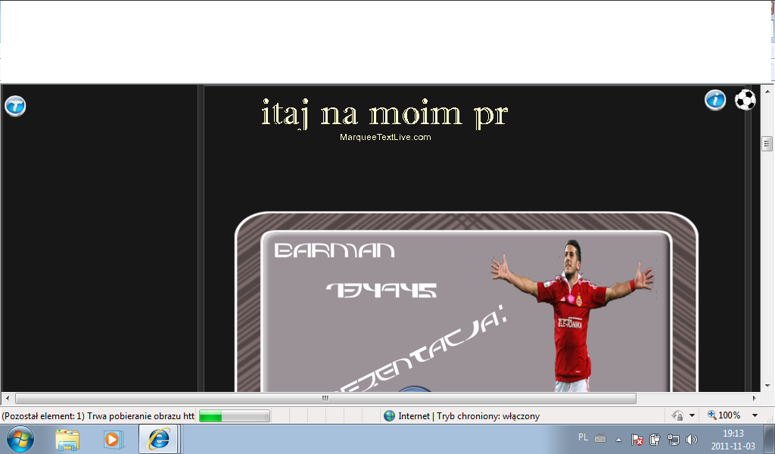Open the clock showing 19:13
The image size is (775, 454).
click(x=732, y=440)
